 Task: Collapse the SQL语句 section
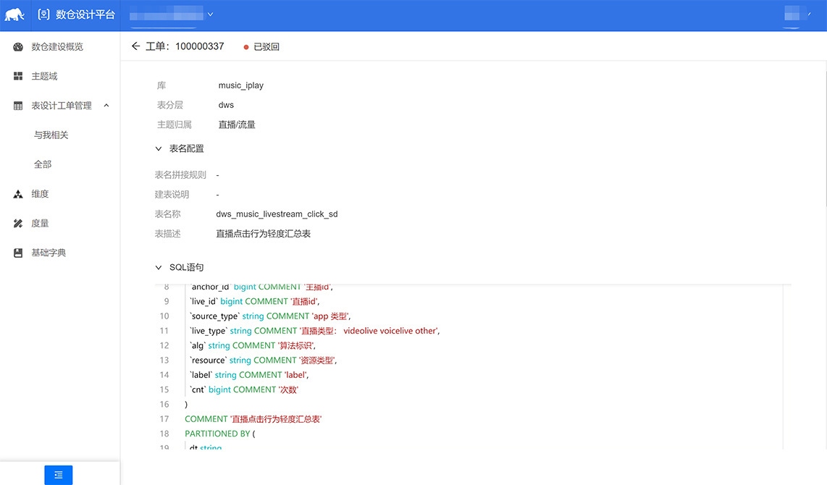pyautogui.click(x=159, y=267)
